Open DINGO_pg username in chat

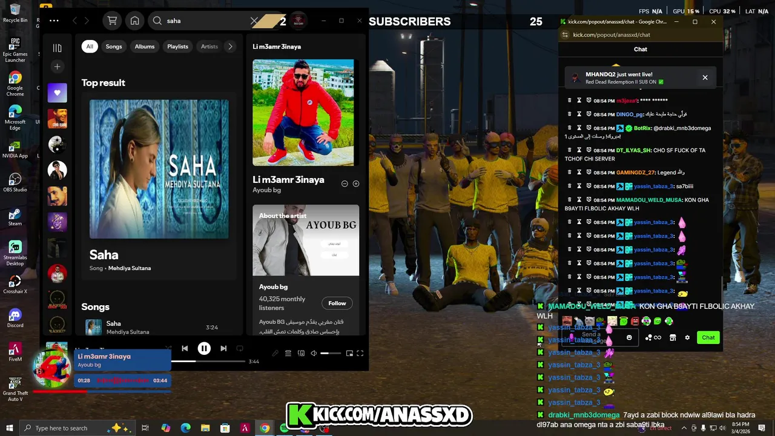coord(629,114)
